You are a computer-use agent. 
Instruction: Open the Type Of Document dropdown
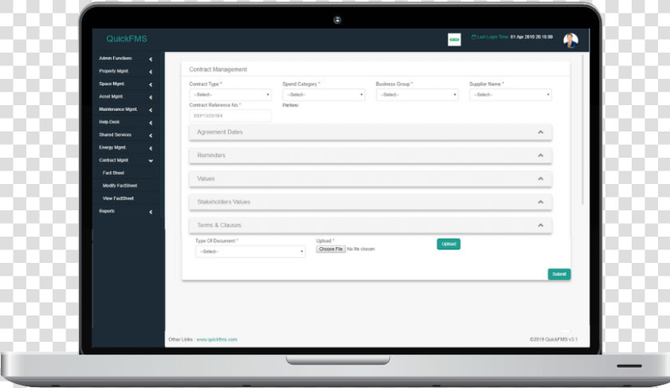click(x=250, y=252)
